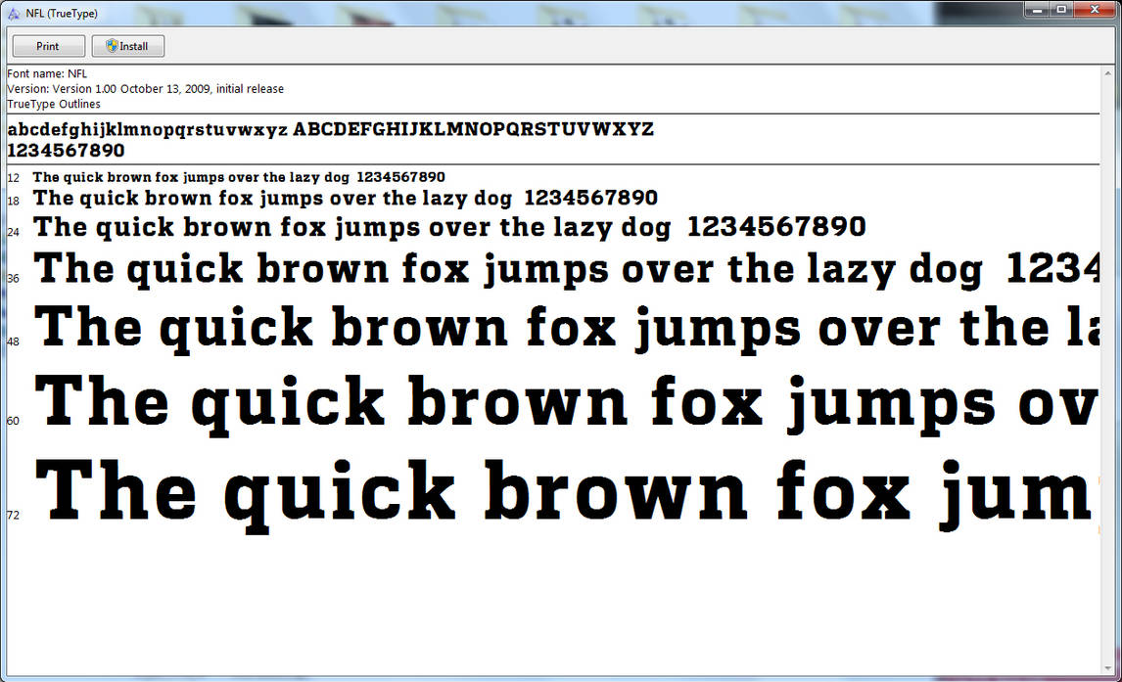Close the NFL font viewer window
Viewport: 1122px width, 682px height.
(x=1095, y=9)
